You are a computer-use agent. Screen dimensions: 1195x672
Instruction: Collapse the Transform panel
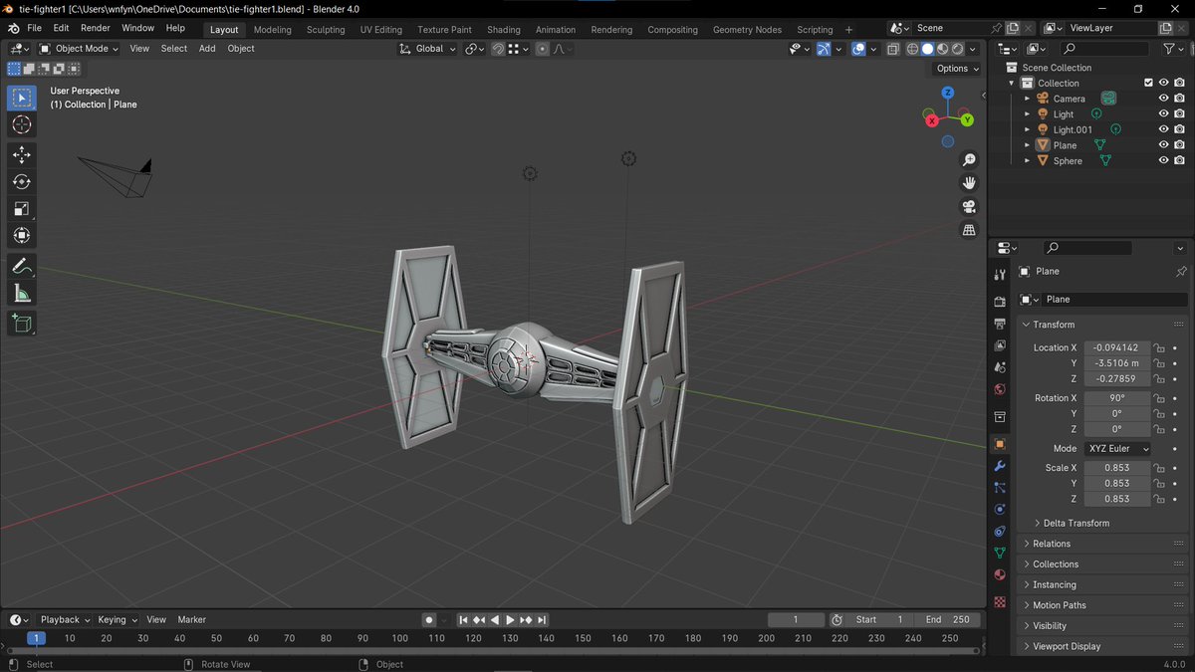click(1054, 325)
